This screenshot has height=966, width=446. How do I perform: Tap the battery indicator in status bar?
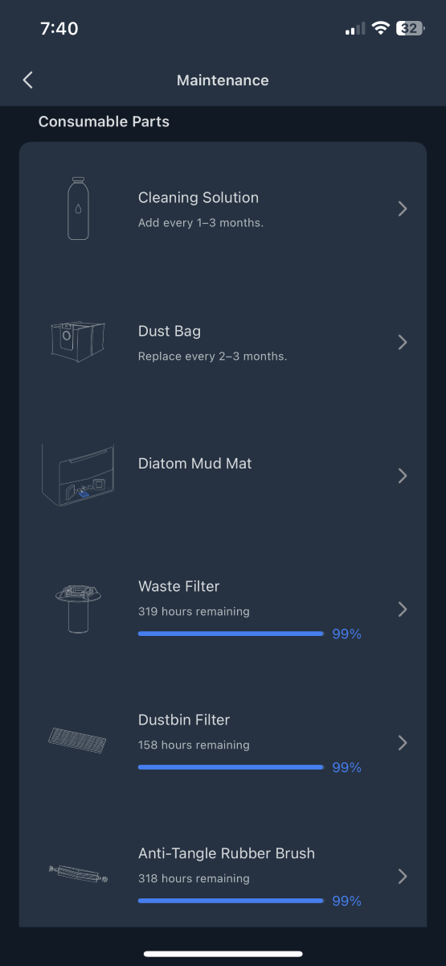coord(411,28)
